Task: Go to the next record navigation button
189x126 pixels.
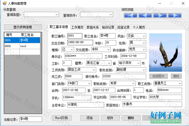Action: coord(160,15)
